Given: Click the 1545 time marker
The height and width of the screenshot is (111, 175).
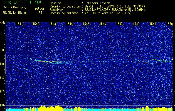Looking at the screenshot, I should [x=86, y=24].
